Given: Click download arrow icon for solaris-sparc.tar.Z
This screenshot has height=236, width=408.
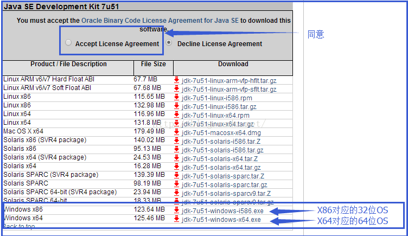Looking at the screenshot, I should click(177, 176).
